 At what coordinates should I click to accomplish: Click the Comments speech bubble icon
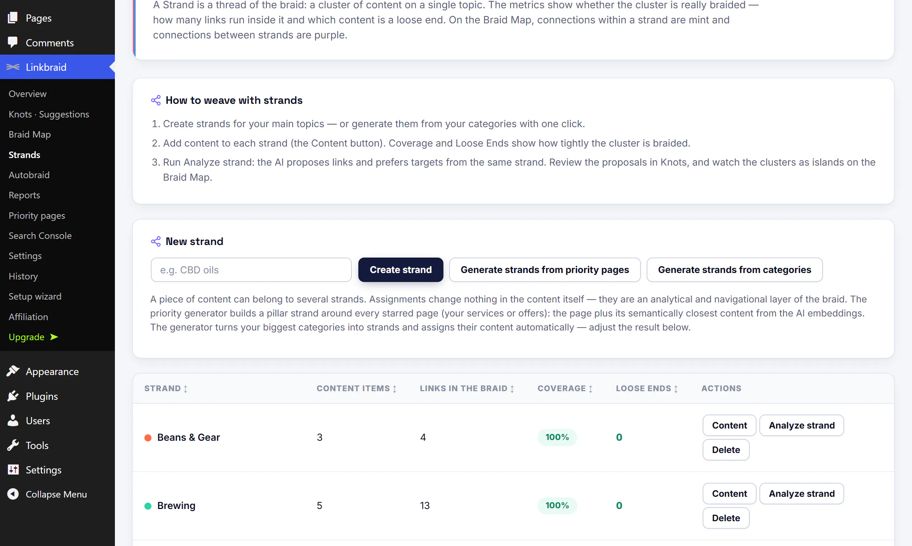point(13,42)
